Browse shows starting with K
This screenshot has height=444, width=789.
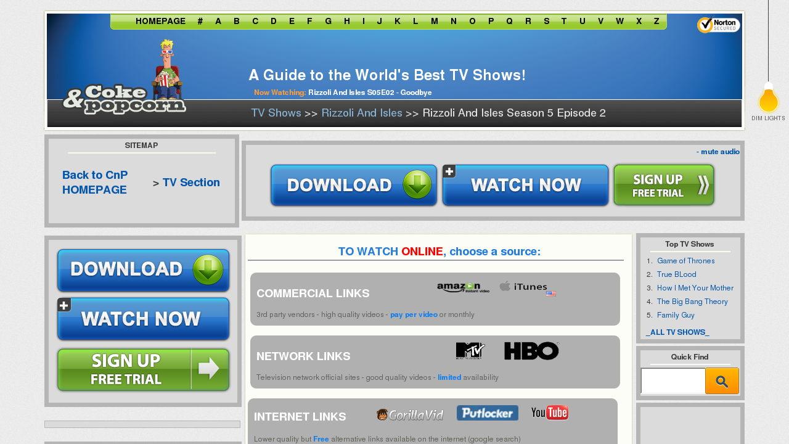pyautogui.click(x=398, y=21)
